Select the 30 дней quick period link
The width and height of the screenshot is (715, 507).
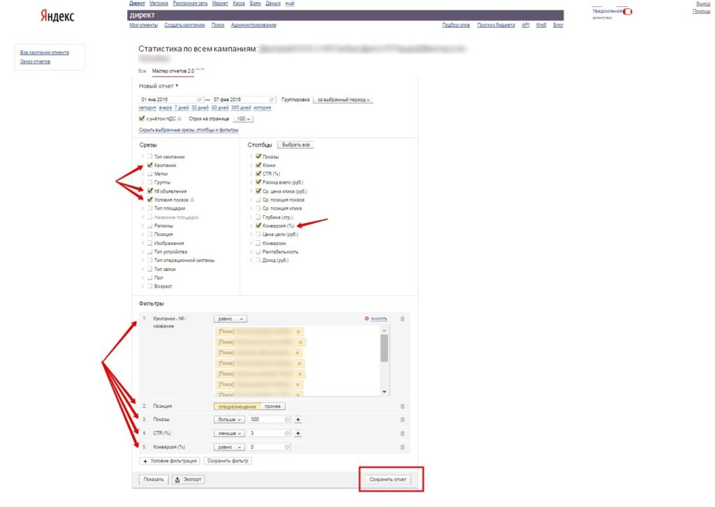(x=200, y=108)
